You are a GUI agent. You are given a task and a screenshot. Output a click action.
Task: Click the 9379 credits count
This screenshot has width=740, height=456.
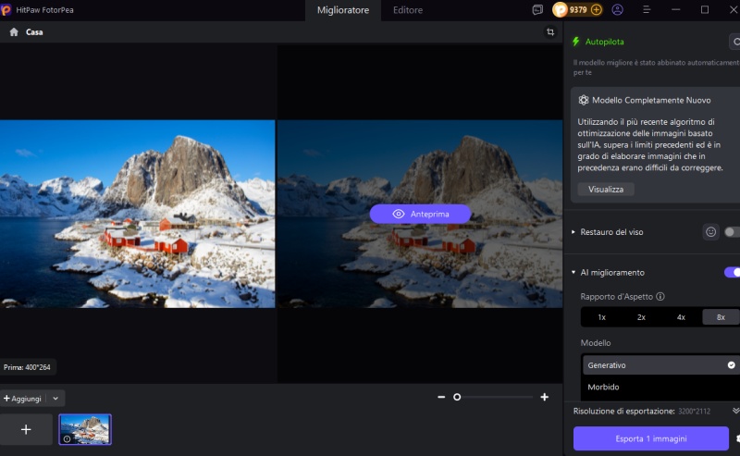577,10
